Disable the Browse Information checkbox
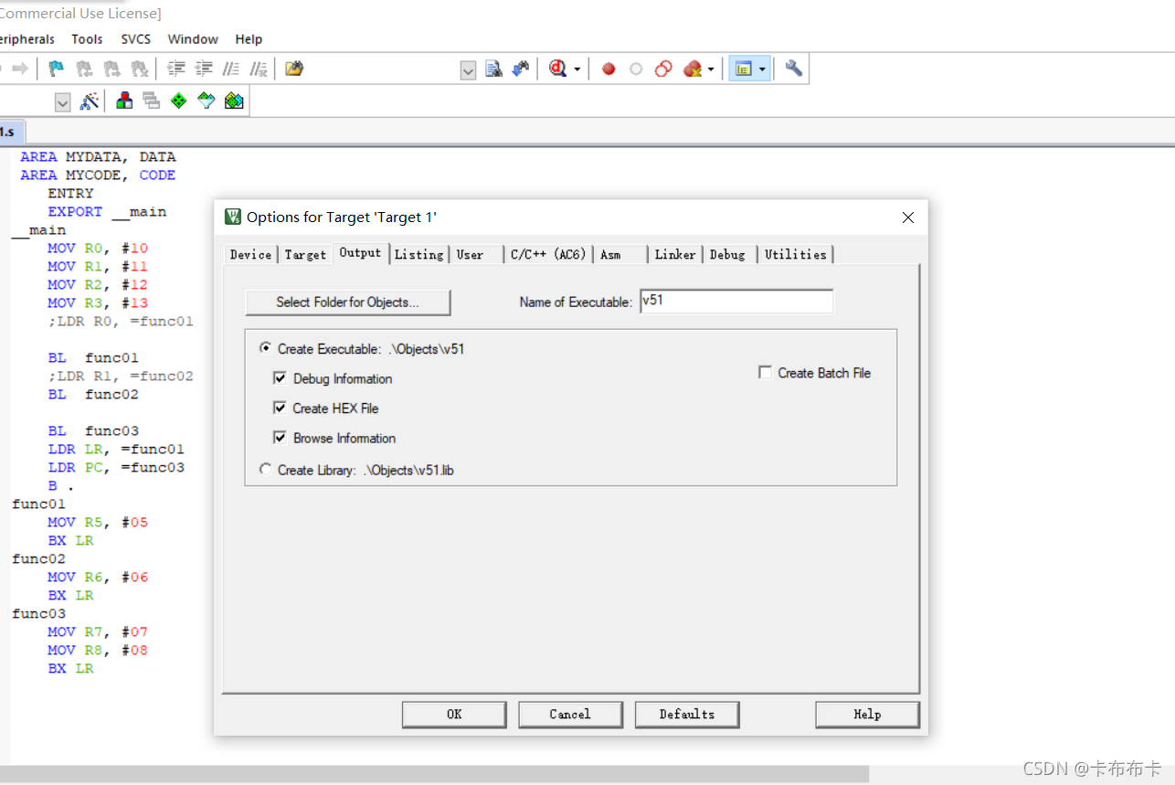This screenshot has width=1175, height=785. pyautogui.click(x=281, y=438)
